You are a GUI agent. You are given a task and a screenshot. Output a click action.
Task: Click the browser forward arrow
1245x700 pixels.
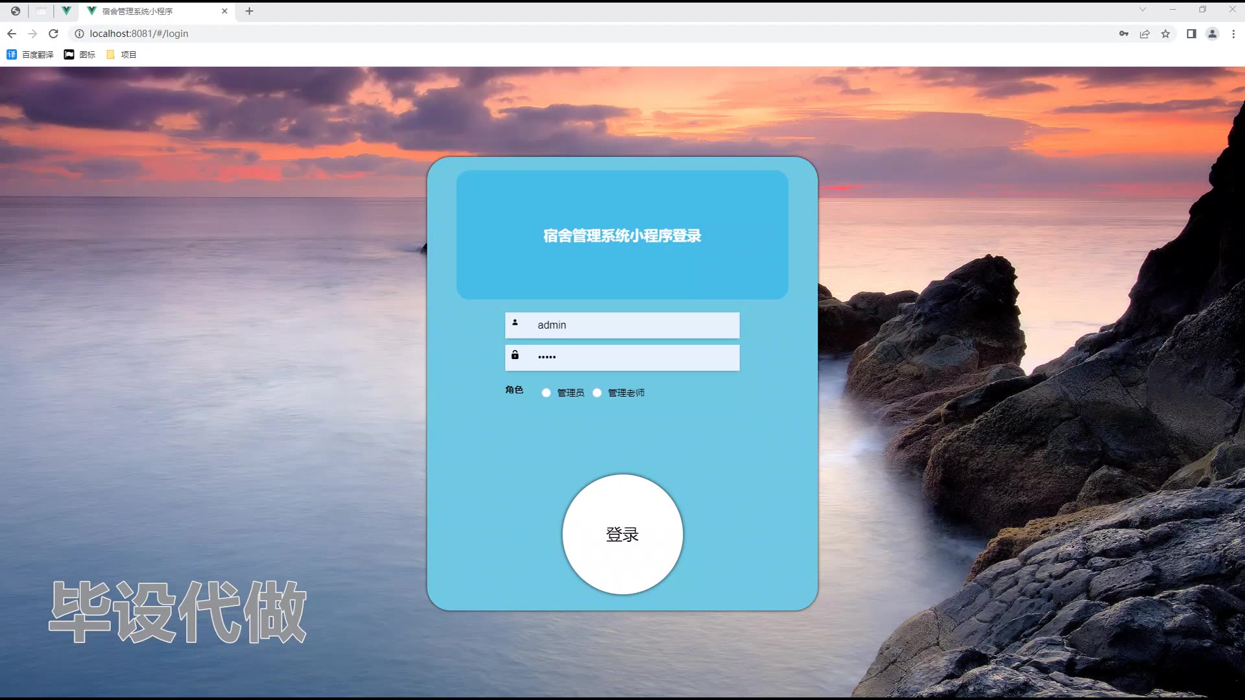[x=32, y=34]
